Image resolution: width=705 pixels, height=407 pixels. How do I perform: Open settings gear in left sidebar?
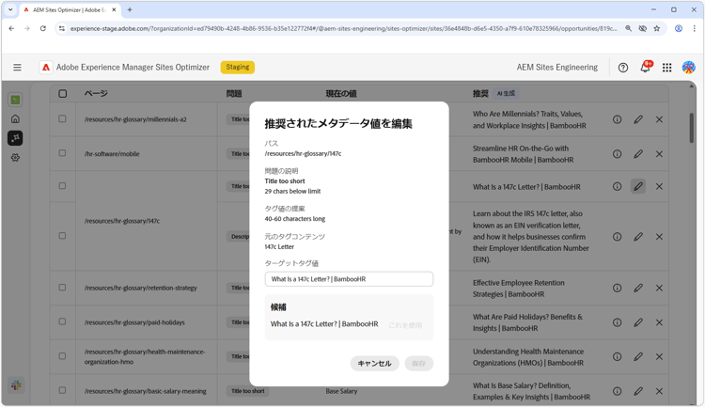pyautogui.click(x=15, y=157)
